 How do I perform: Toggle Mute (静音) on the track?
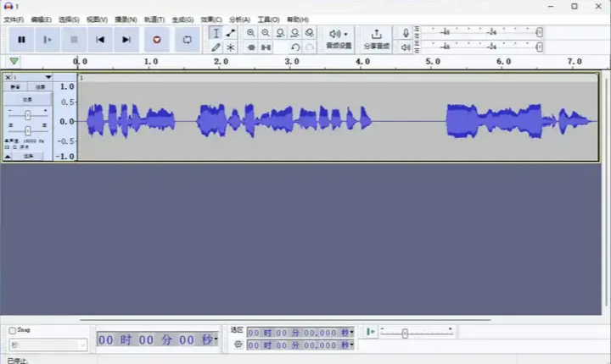click(x=15, y=87)
